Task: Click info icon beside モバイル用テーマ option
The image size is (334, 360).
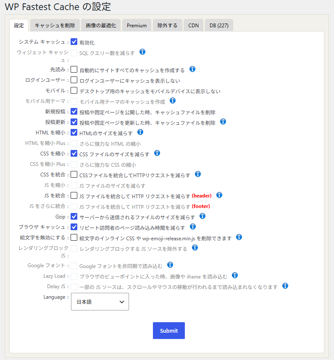Action: click(x=173, y=100)
